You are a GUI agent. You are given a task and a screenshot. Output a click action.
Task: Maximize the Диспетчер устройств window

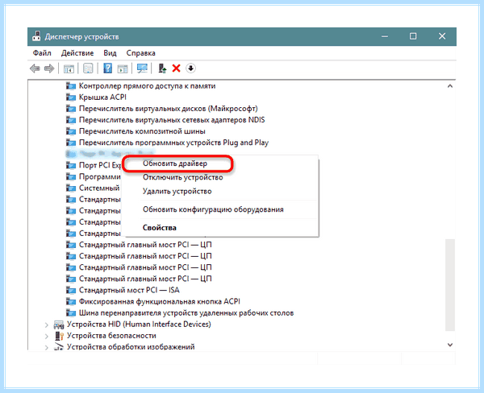click(x=413, y=36)
